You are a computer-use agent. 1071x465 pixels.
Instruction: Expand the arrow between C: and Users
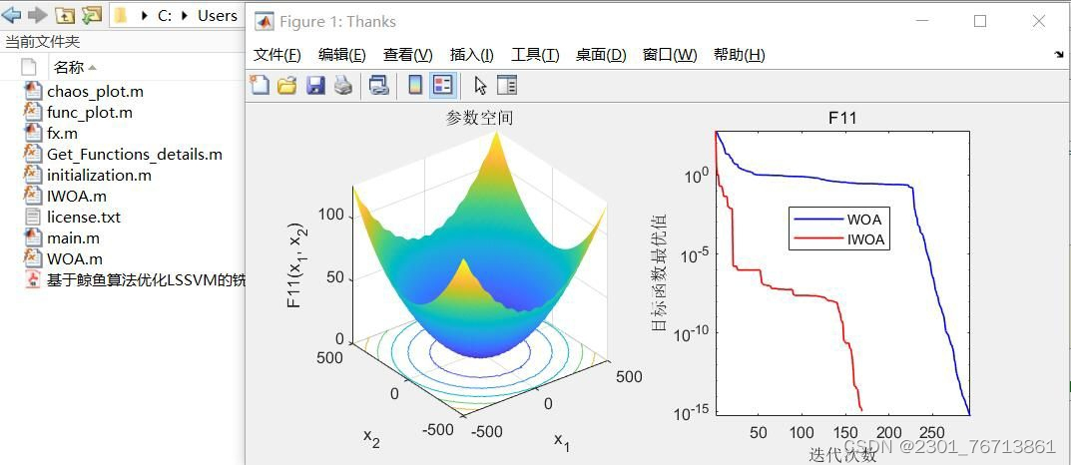pos(185,16)
